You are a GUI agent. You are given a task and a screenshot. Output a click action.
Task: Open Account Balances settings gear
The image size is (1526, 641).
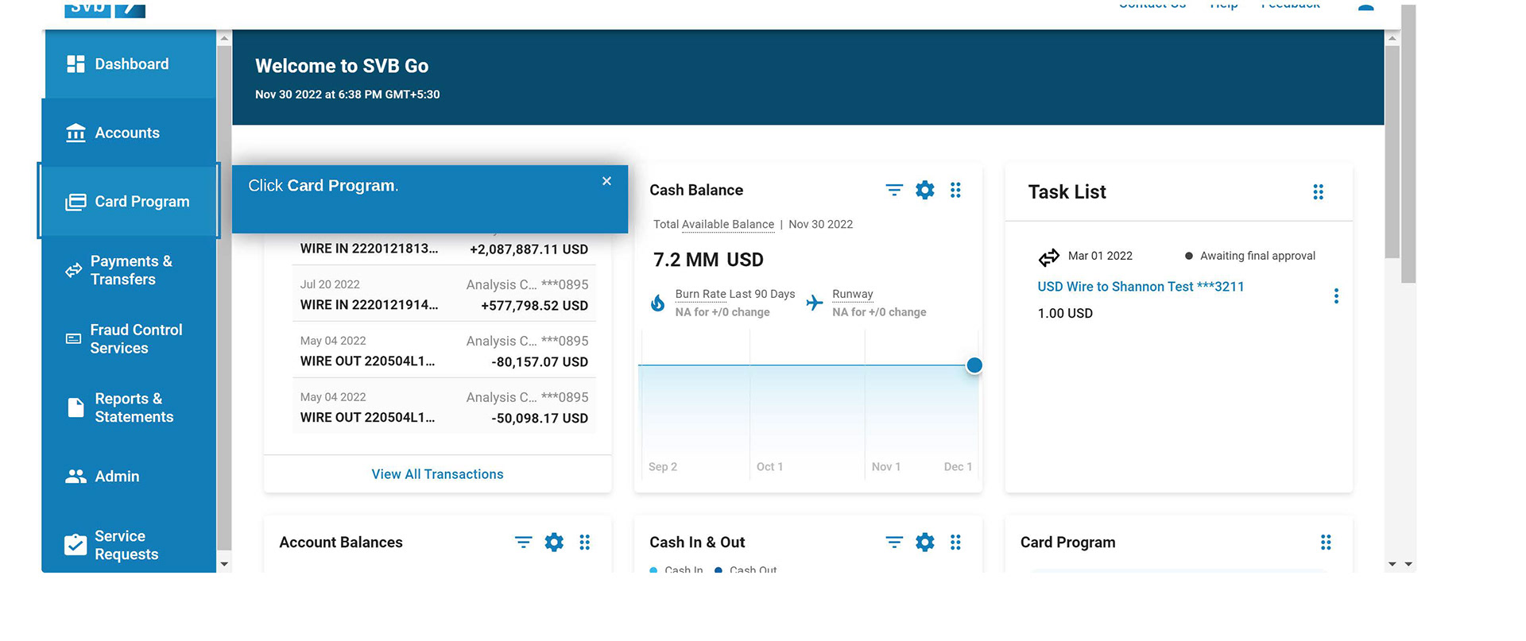coord(554,542)
